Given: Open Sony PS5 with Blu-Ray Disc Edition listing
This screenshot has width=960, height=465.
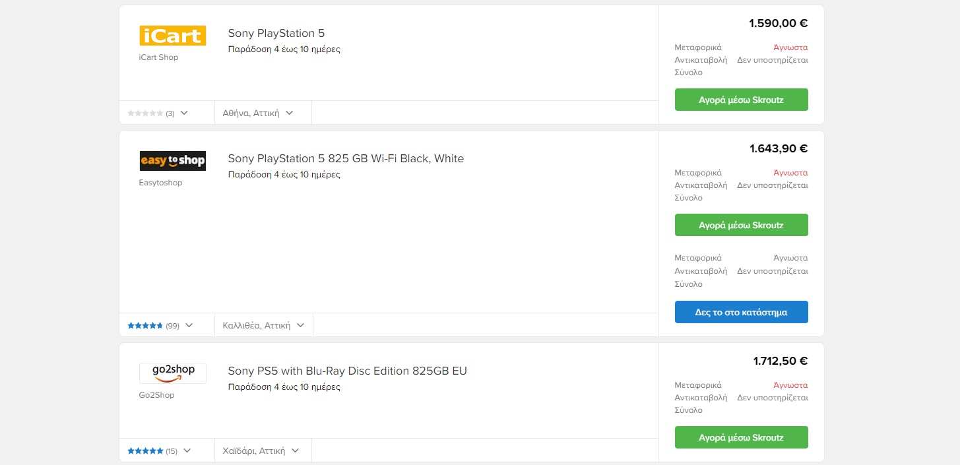Looking at the screenshot, I should (347, 371).
